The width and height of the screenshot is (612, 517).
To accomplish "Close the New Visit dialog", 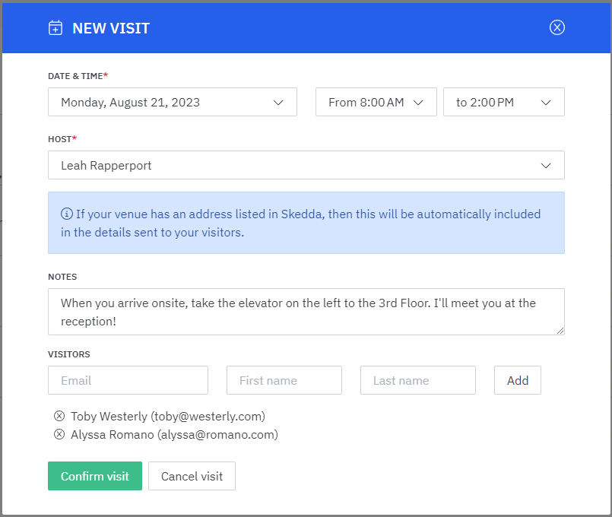I will click(557, 27).
